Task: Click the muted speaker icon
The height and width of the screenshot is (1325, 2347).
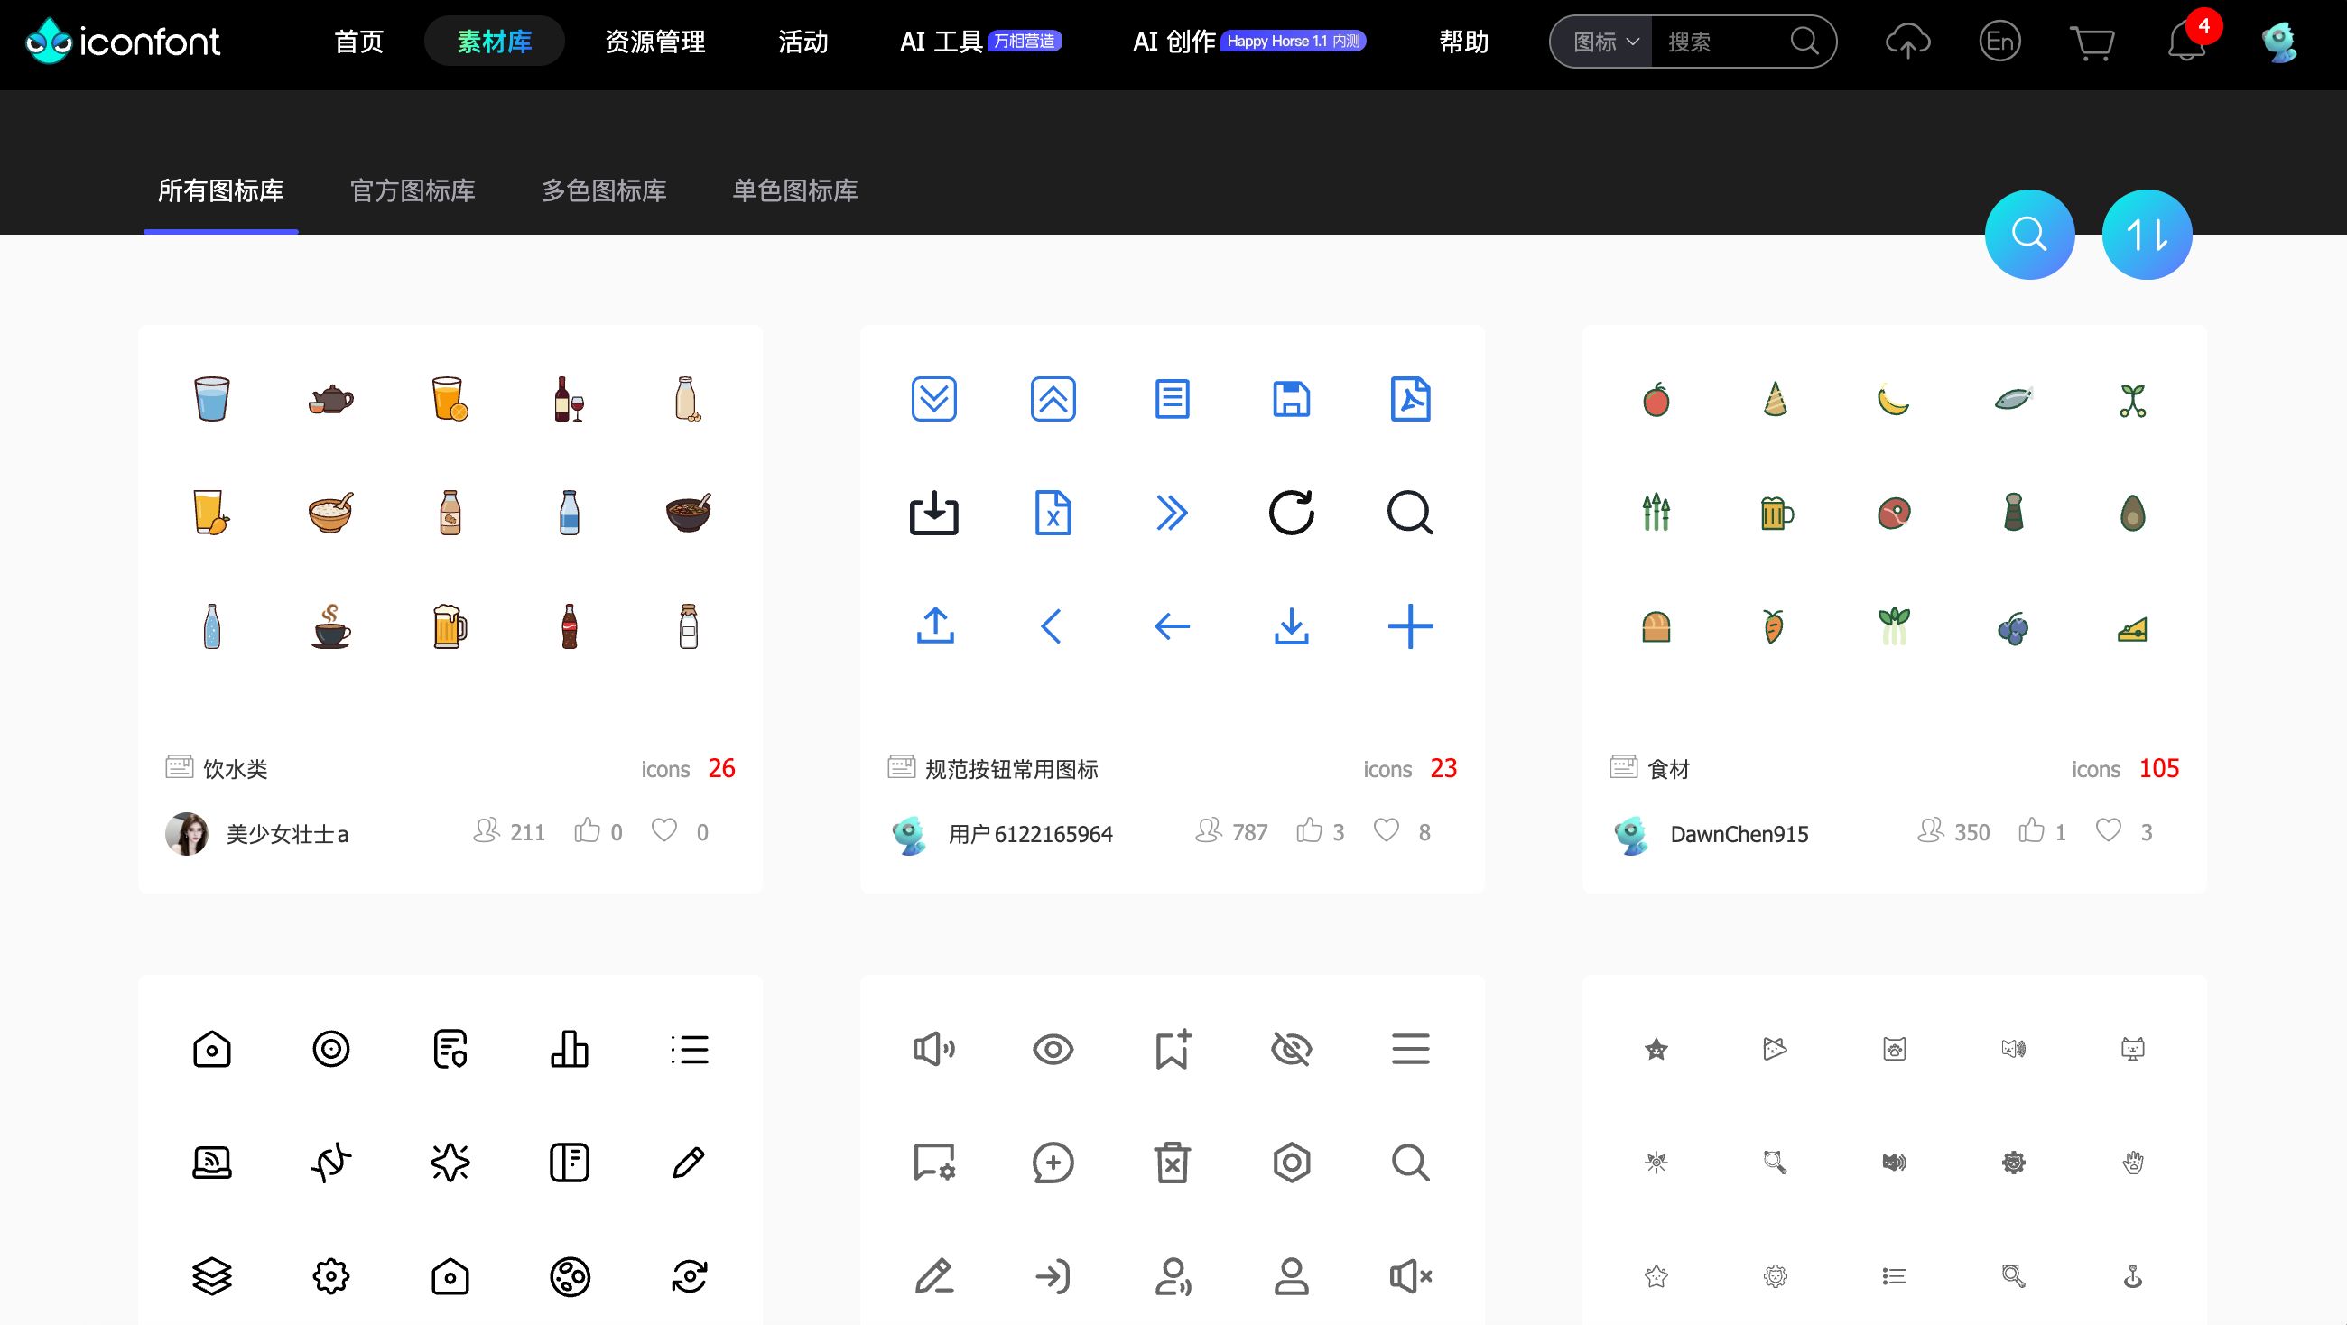Action: [1410, 1275]
